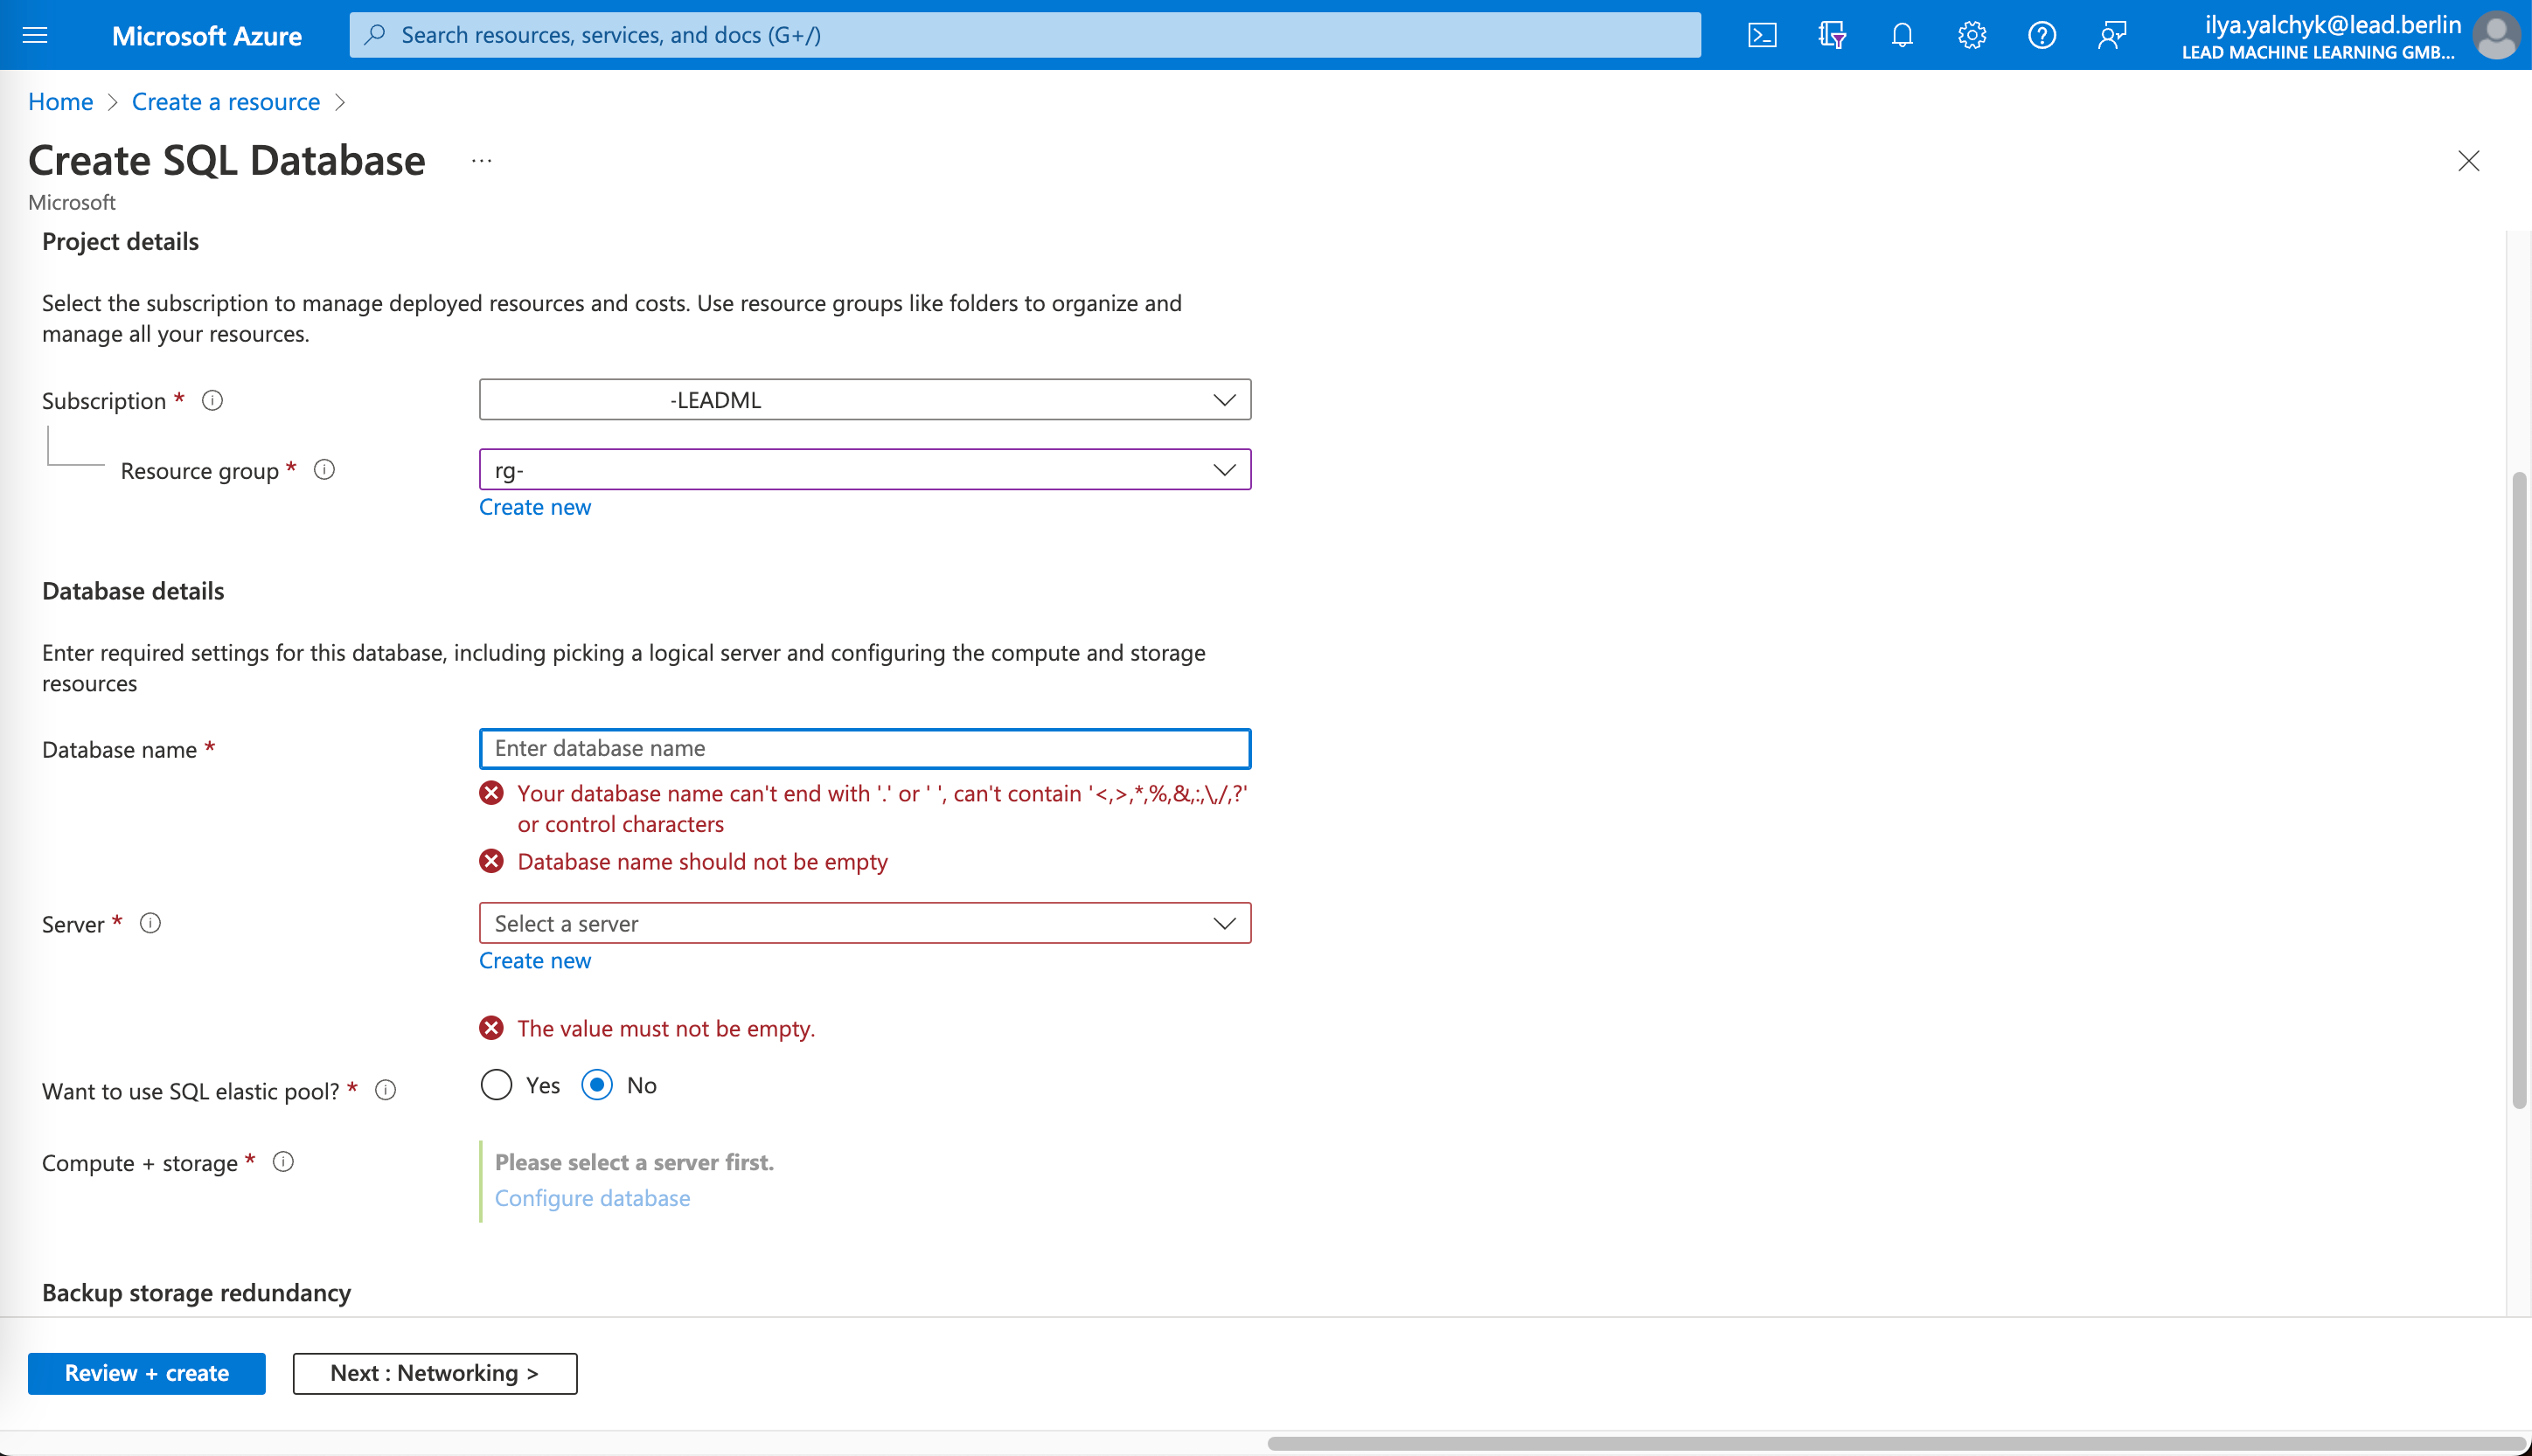
Task: Open the Select a server dropdown
Action: coord(865,923)
